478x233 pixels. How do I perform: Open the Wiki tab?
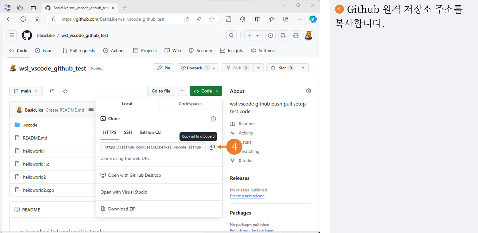click(173, 51)
